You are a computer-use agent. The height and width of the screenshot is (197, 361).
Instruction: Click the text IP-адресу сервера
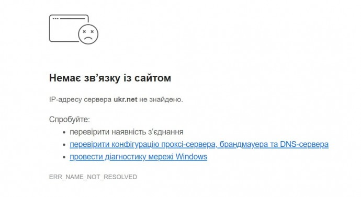point(81,99)
